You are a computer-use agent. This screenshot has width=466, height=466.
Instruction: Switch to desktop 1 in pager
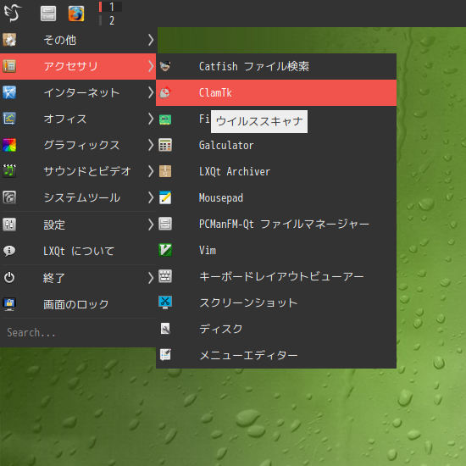110,7
